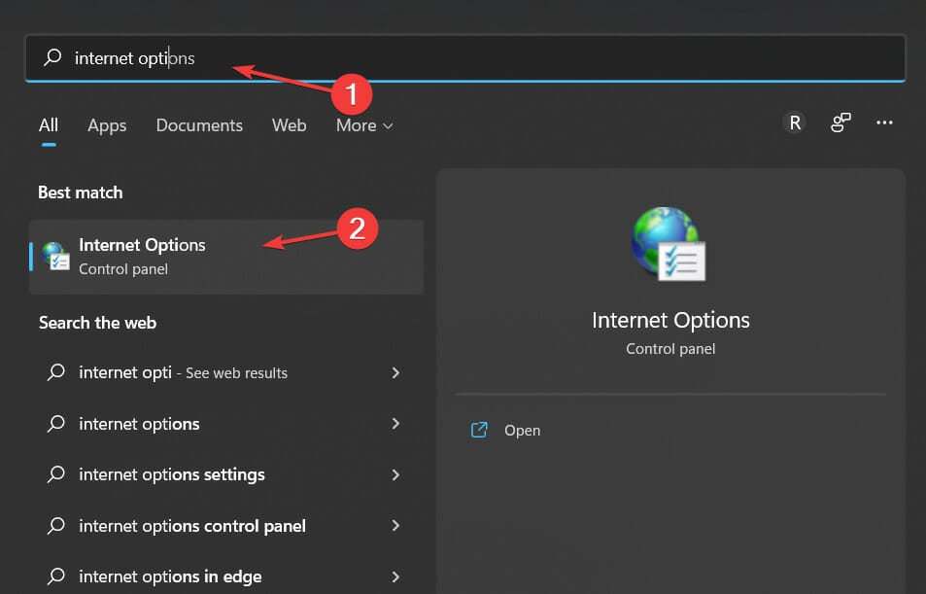This screenshot has width=926, height=594.
Task: Select 'internet options control panel' suggestion
Action: tap(226, 525)
